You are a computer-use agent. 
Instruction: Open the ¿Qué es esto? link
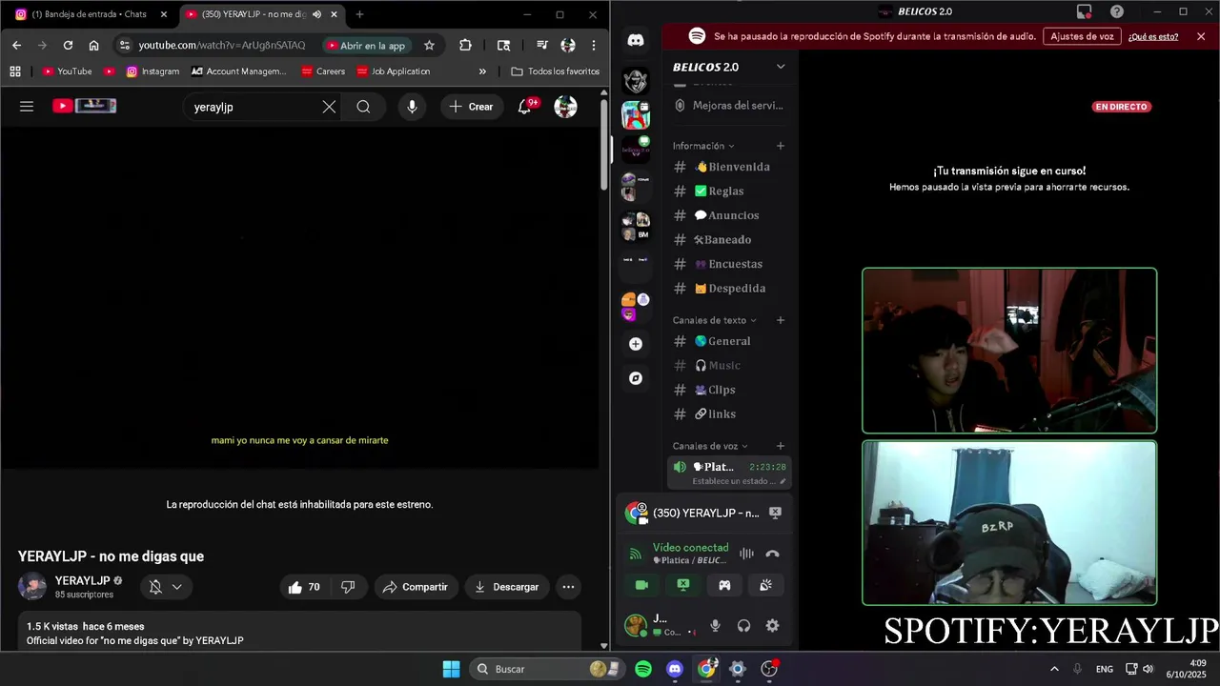1153,36
